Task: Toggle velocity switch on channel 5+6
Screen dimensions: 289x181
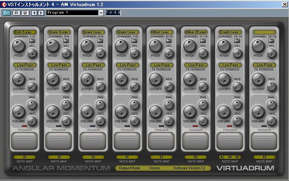Action: pos(100,41)
